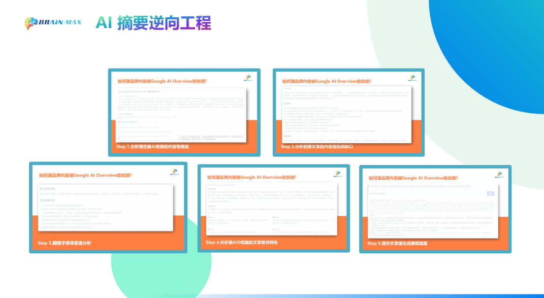Open the Step 1 slide thumbnail
Image resolution: width=544 pixels, height=298 pixels.
pos(184,112)
